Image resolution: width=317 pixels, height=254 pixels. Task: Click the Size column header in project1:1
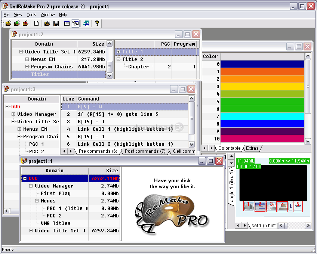[x=104, y=171]
